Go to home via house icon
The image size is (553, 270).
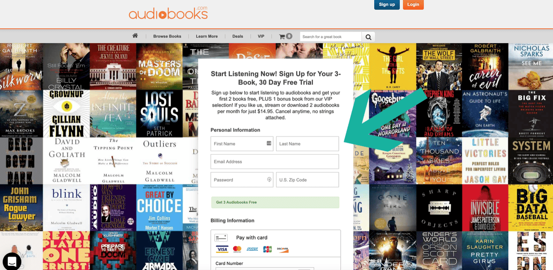(x=135, y=36)
